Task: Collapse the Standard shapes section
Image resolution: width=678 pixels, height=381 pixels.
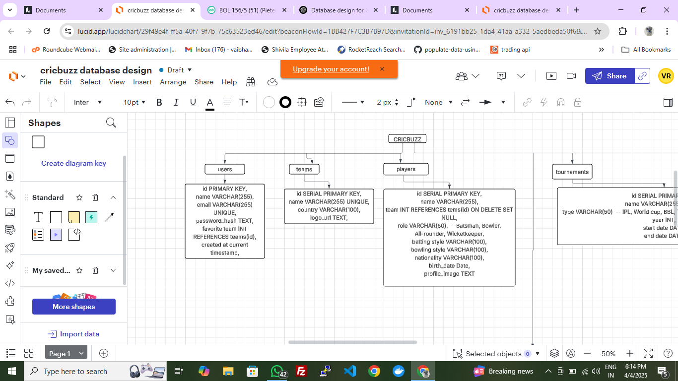Action: click(x=113, y=197)
